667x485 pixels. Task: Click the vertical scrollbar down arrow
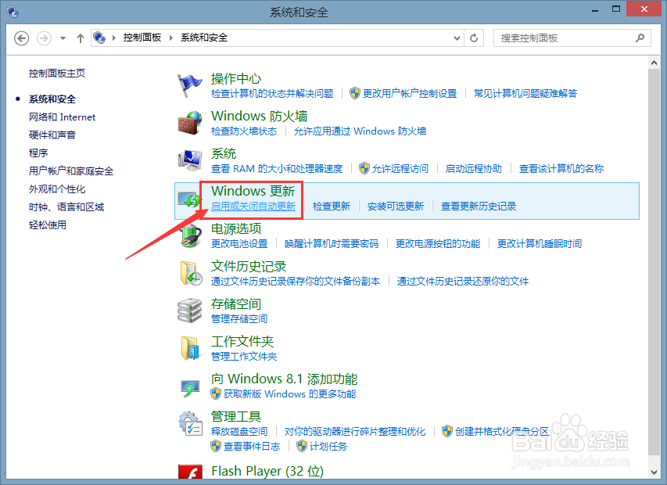point(654,472)
